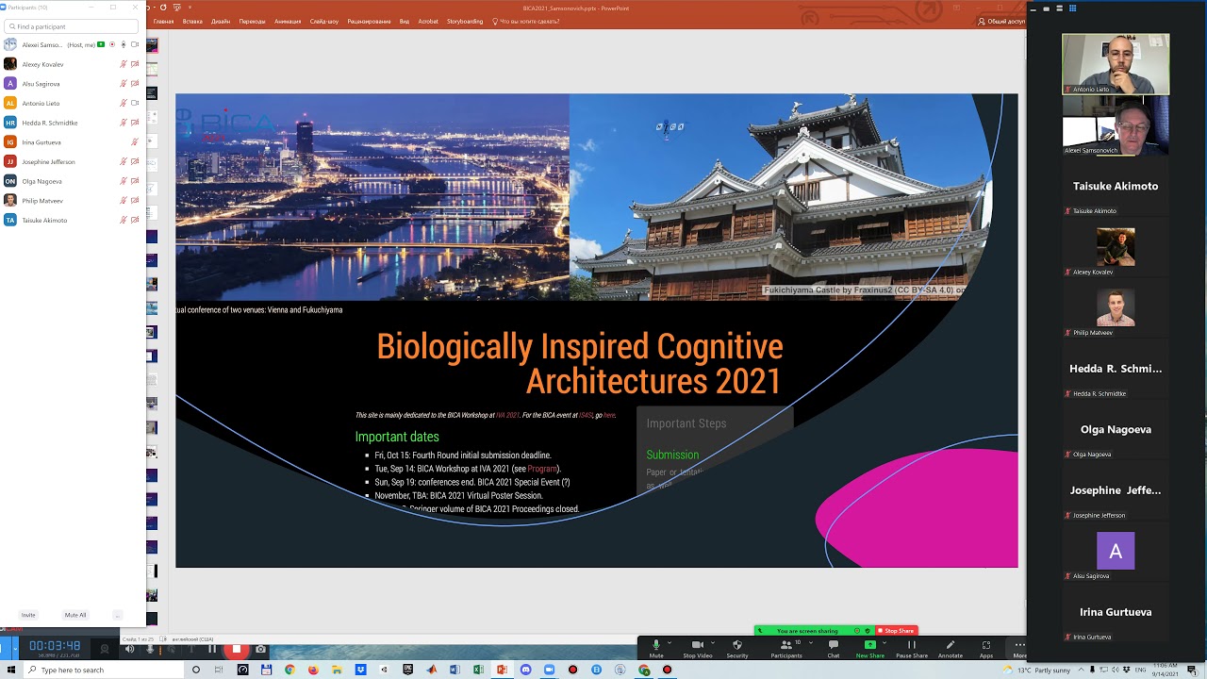The image size is (1207, 679).
Task: Open the Participants icon in Zoom toolbar
Action: pos(785,645)
